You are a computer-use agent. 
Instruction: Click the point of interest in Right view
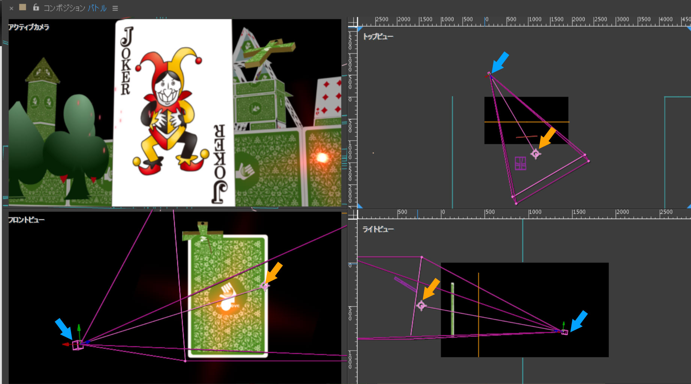421,306
